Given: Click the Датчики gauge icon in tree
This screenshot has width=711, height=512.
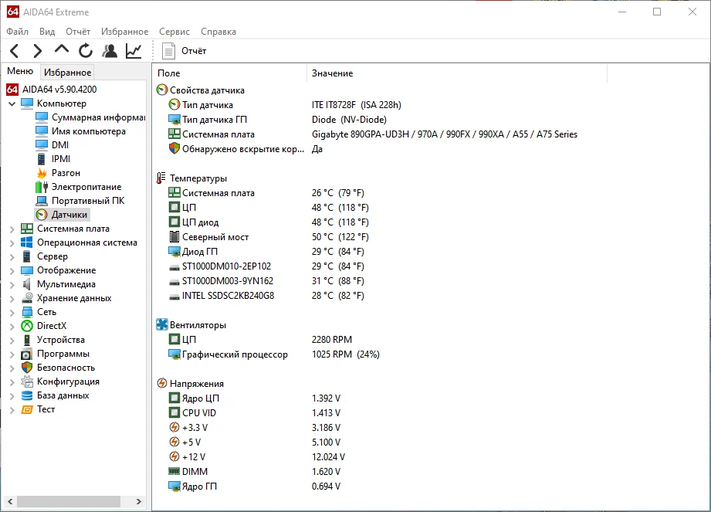Looking at the screenshot, I should (x=42, y=215).
